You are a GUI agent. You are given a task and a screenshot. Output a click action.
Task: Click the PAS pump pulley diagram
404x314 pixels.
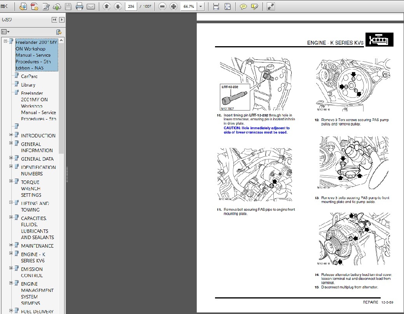tap(353, 85)
